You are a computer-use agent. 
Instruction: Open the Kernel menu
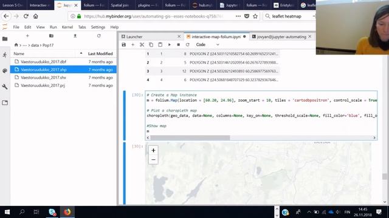click(x=67, y=27)
